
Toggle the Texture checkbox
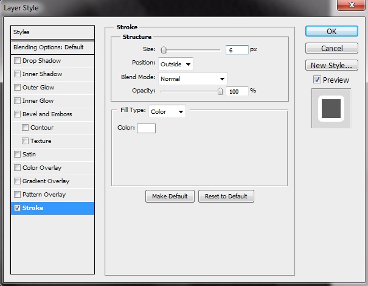click(x=25, y=141)
